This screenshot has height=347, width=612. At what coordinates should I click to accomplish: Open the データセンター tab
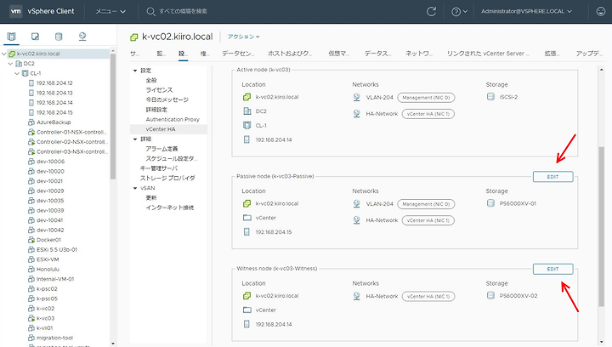(x=238, y=54)
